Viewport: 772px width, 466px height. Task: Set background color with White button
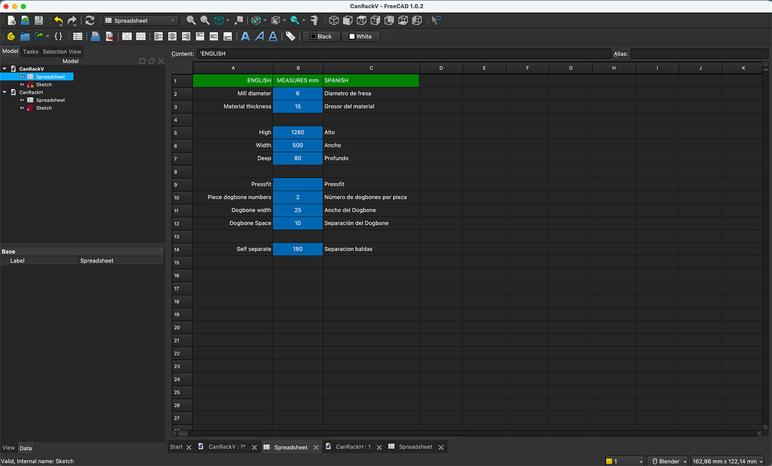360,37
